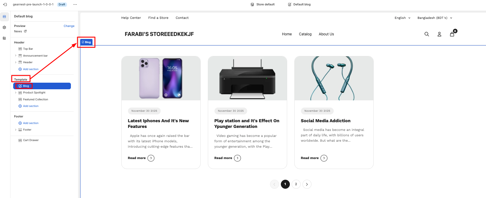Go to next page with pagination arrow
Image resolution: width=486 pixels, height=198 pixels.
coord(307,184)
